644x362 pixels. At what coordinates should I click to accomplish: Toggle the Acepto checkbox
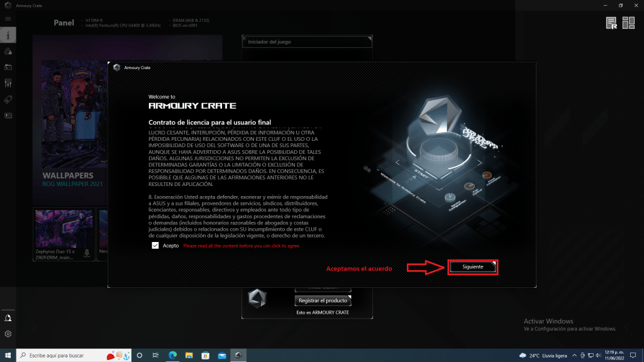coord(155,246)
